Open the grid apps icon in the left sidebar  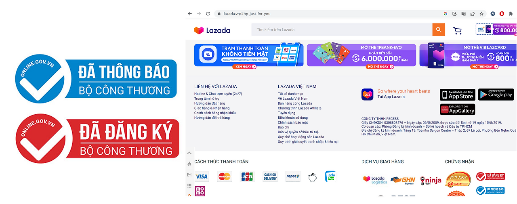coord(189,185)
